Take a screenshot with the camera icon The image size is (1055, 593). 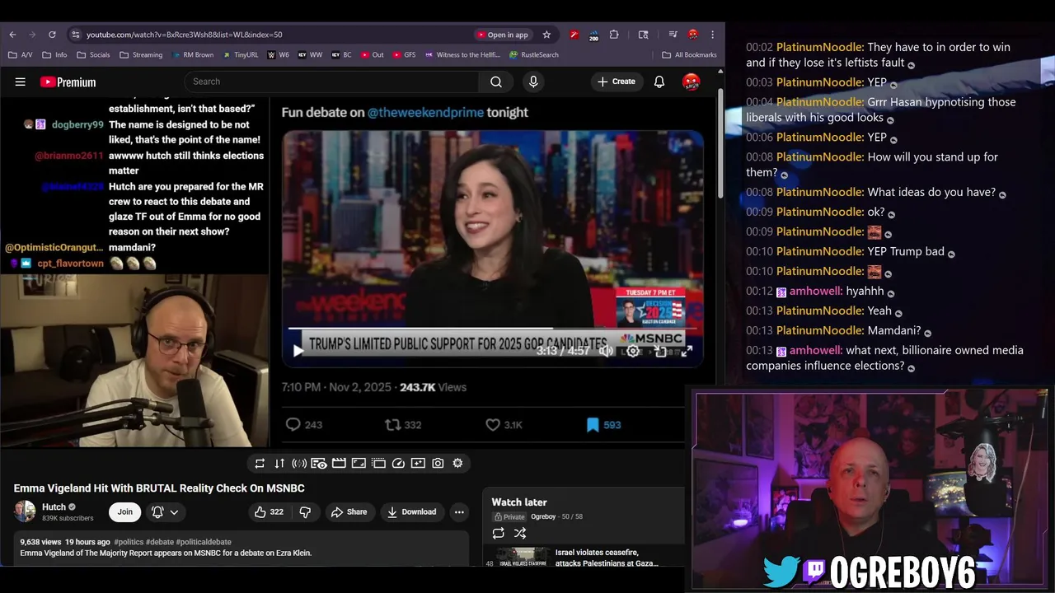pos(438,464)
